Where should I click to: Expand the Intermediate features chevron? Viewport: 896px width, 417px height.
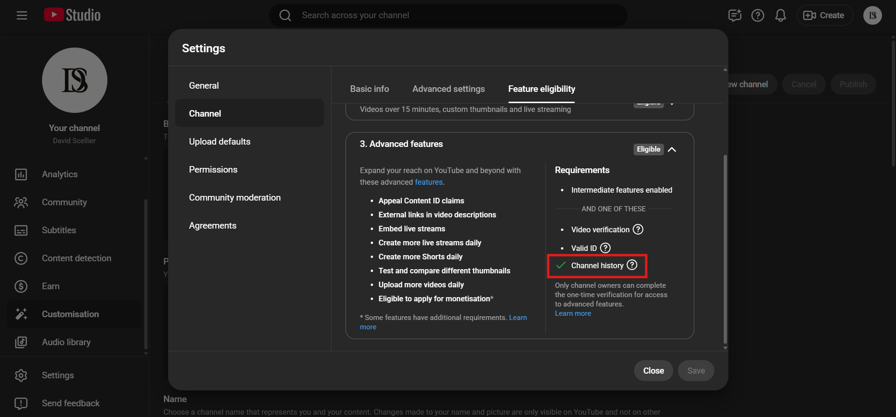tap(672, 104)
